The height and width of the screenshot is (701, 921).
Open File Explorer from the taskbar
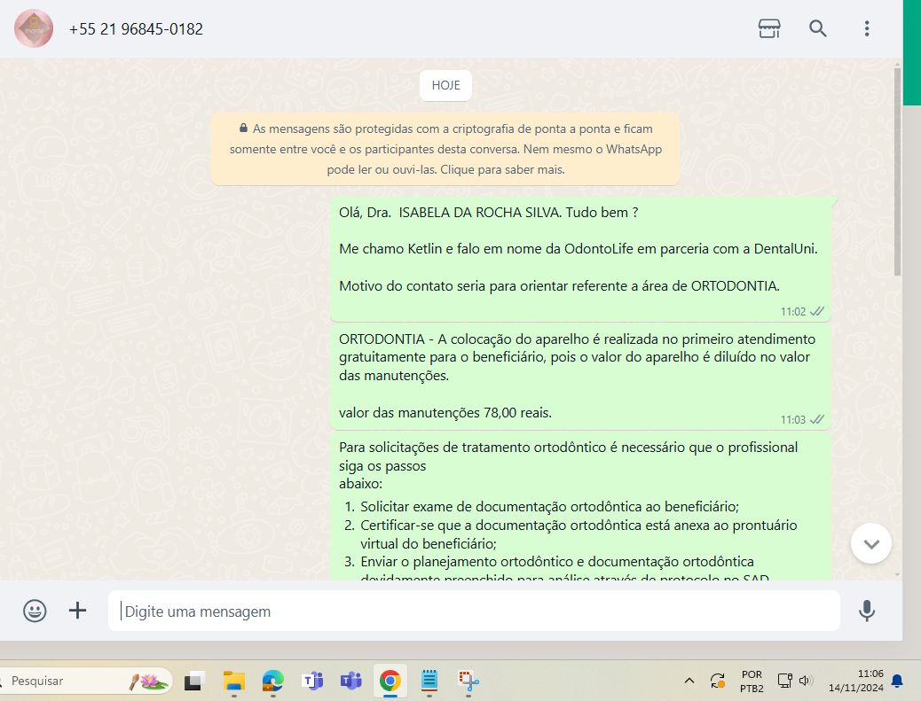point(233,681)
